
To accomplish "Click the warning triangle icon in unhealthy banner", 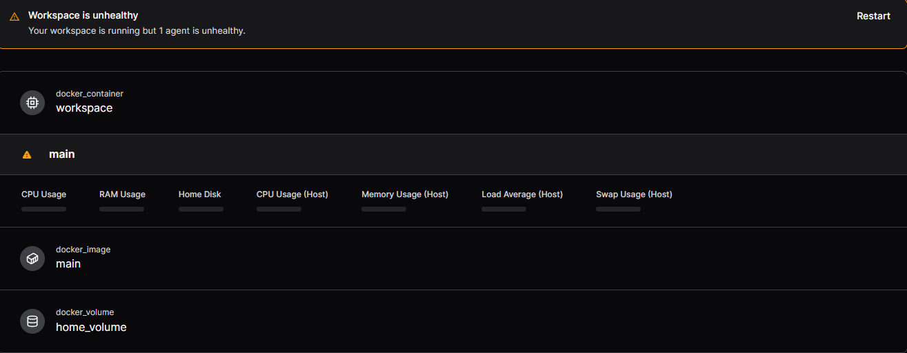I will (x=14, y=17).
